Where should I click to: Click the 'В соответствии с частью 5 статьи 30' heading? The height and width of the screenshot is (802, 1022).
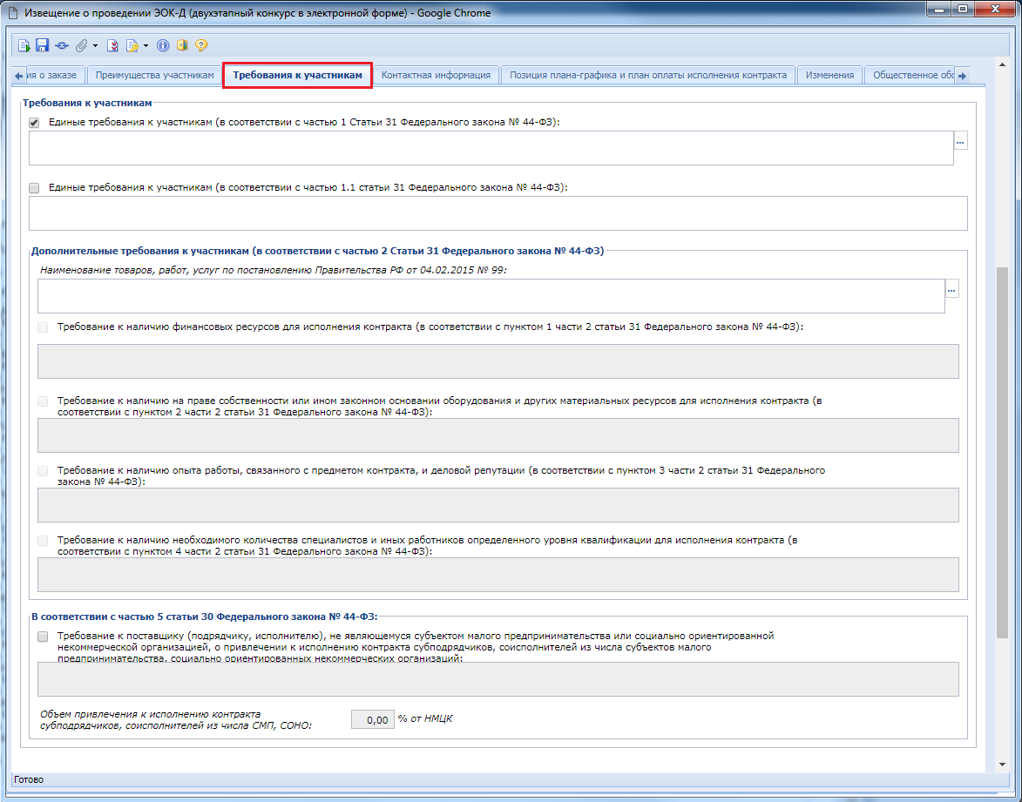[x=205, y=616]
